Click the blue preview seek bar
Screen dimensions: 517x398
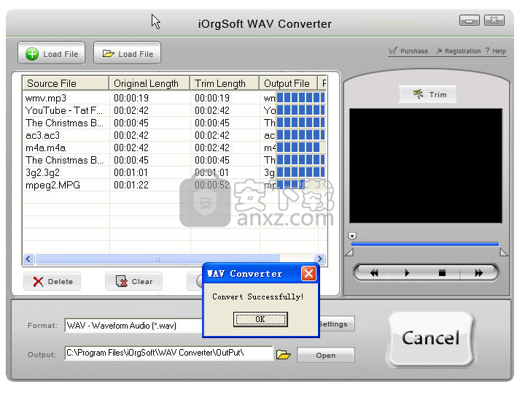pyautogui.click(x=425, y=244)
